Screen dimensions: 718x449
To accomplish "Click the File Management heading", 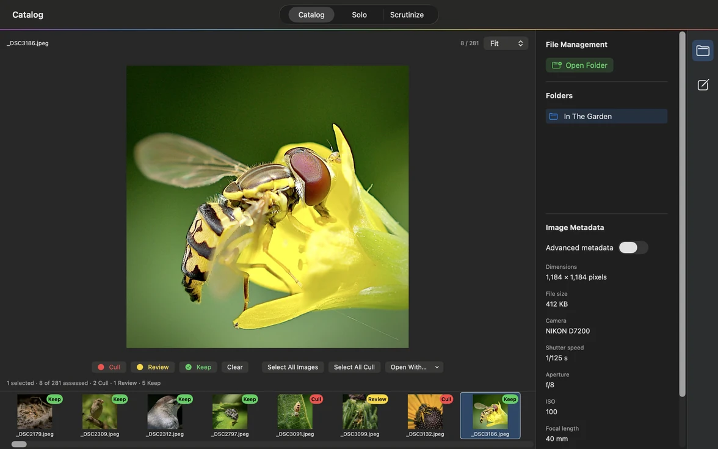I will [x=576, y=45].
